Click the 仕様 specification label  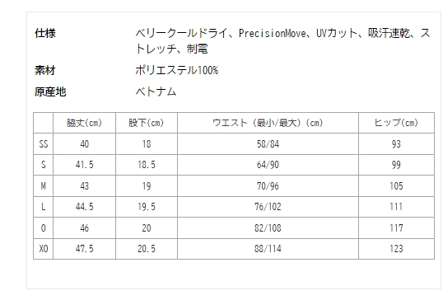pos(45,33)
